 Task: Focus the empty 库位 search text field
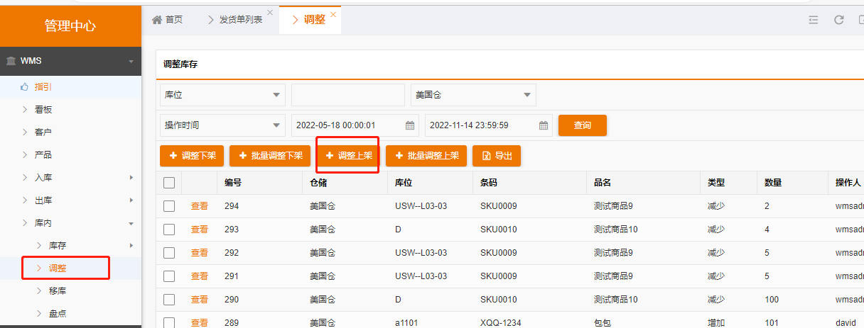coord(348,95)
